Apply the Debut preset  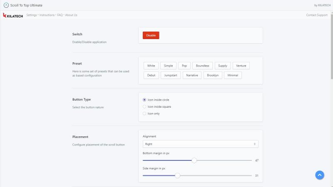click(x=151, y=75)
